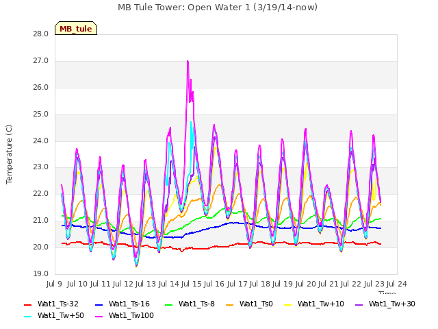The width and height of the screenshot is (438, 329).
Task: Click the blue Wat1_Ts-16 legend swatch
Action: click(x=99, y=304)
